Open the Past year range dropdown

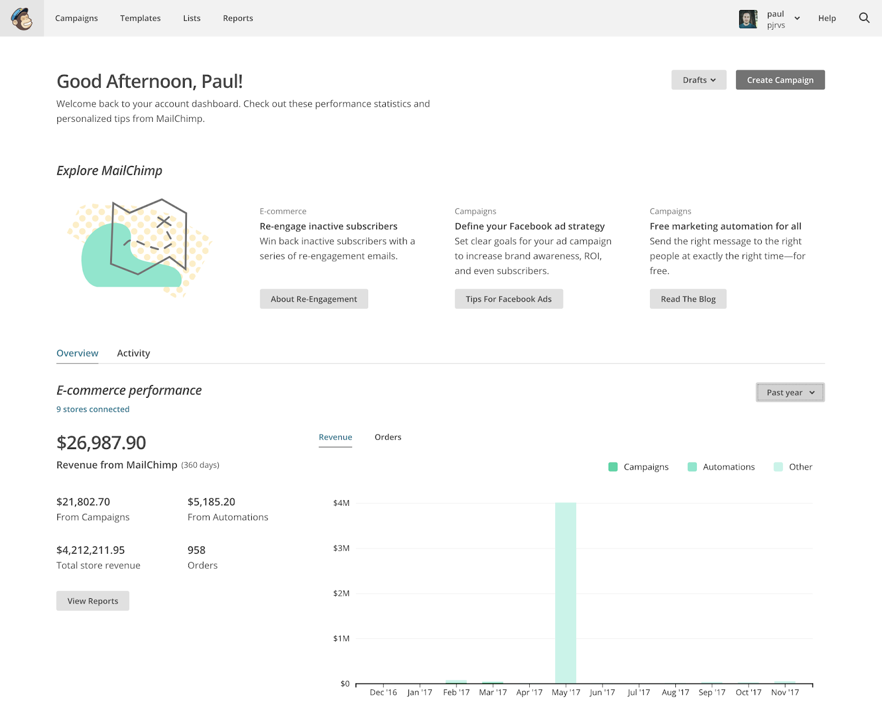(x=790, y=392)
